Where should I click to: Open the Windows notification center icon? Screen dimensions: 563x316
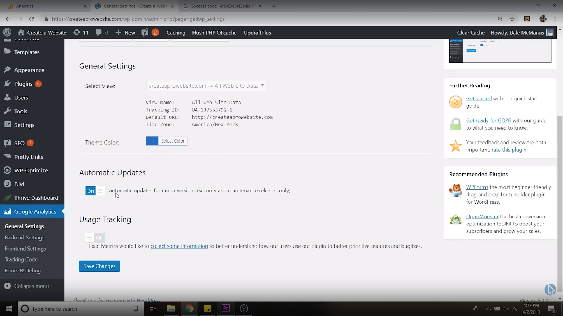(551, 309)
